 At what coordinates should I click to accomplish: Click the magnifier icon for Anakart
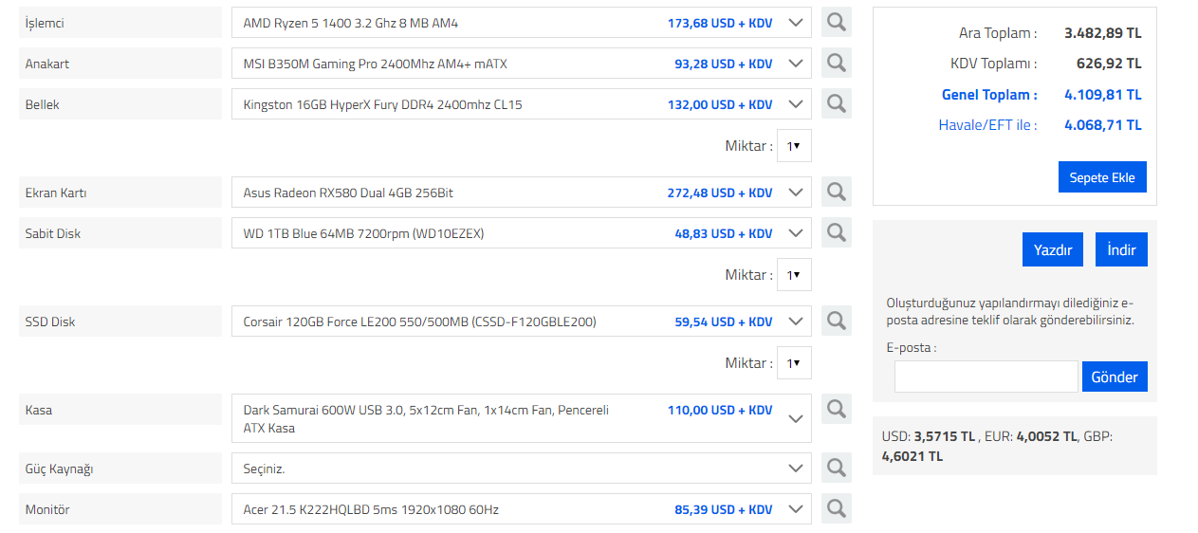pyautogui.click(x=836, y=63)
